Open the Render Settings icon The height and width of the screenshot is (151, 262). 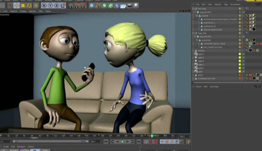[83, 6]
